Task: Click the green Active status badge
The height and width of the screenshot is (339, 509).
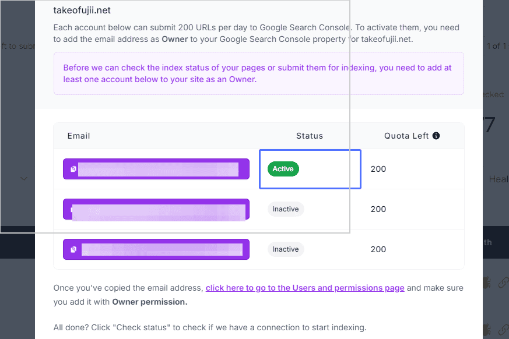Action: pos(283,169)
